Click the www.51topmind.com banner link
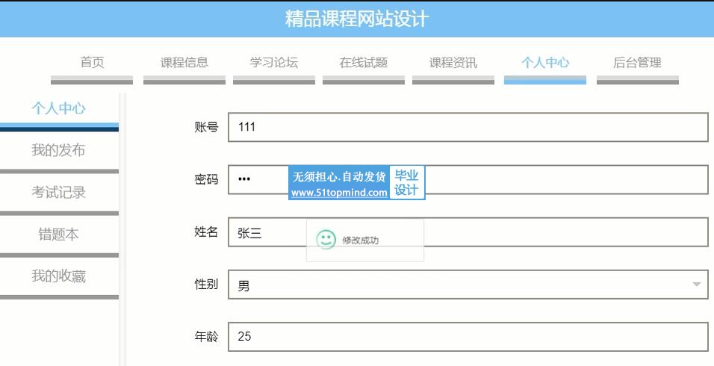Screen dimensions: 714x366 point(340,192)
